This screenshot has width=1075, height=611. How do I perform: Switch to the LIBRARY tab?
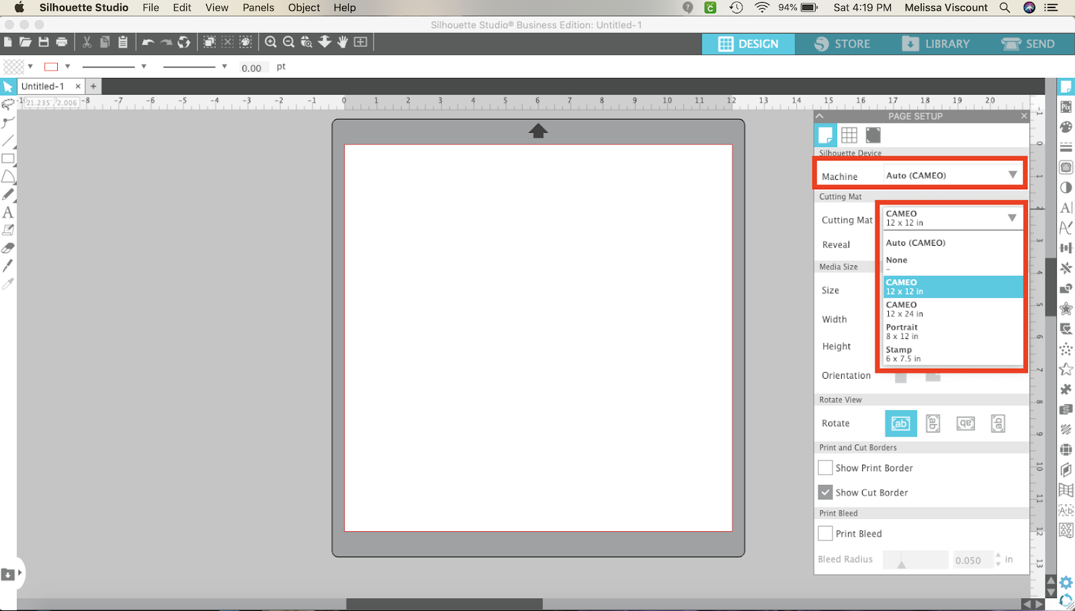point(939,44)
